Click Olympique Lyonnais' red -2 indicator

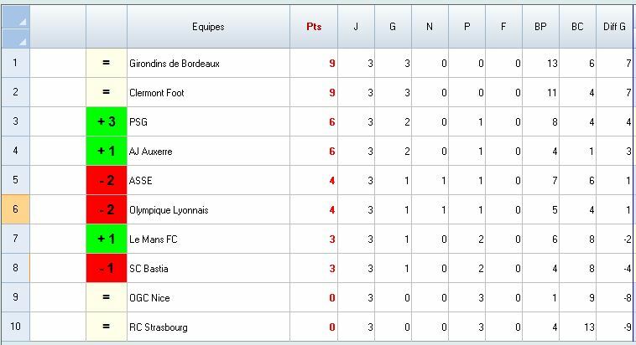click(x=107, y=210)
